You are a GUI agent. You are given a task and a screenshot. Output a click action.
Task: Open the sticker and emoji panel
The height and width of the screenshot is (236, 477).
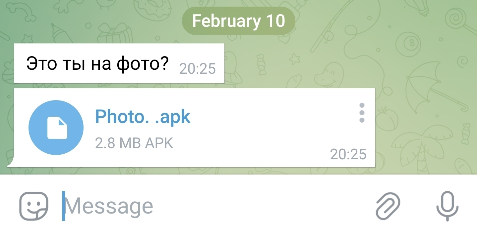33,206
